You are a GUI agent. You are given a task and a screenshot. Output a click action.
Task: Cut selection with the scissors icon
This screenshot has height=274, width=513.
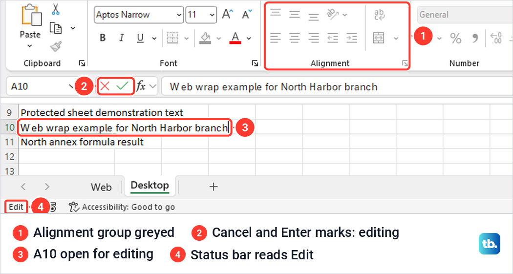pyautogui.click(x=56, y=9)
